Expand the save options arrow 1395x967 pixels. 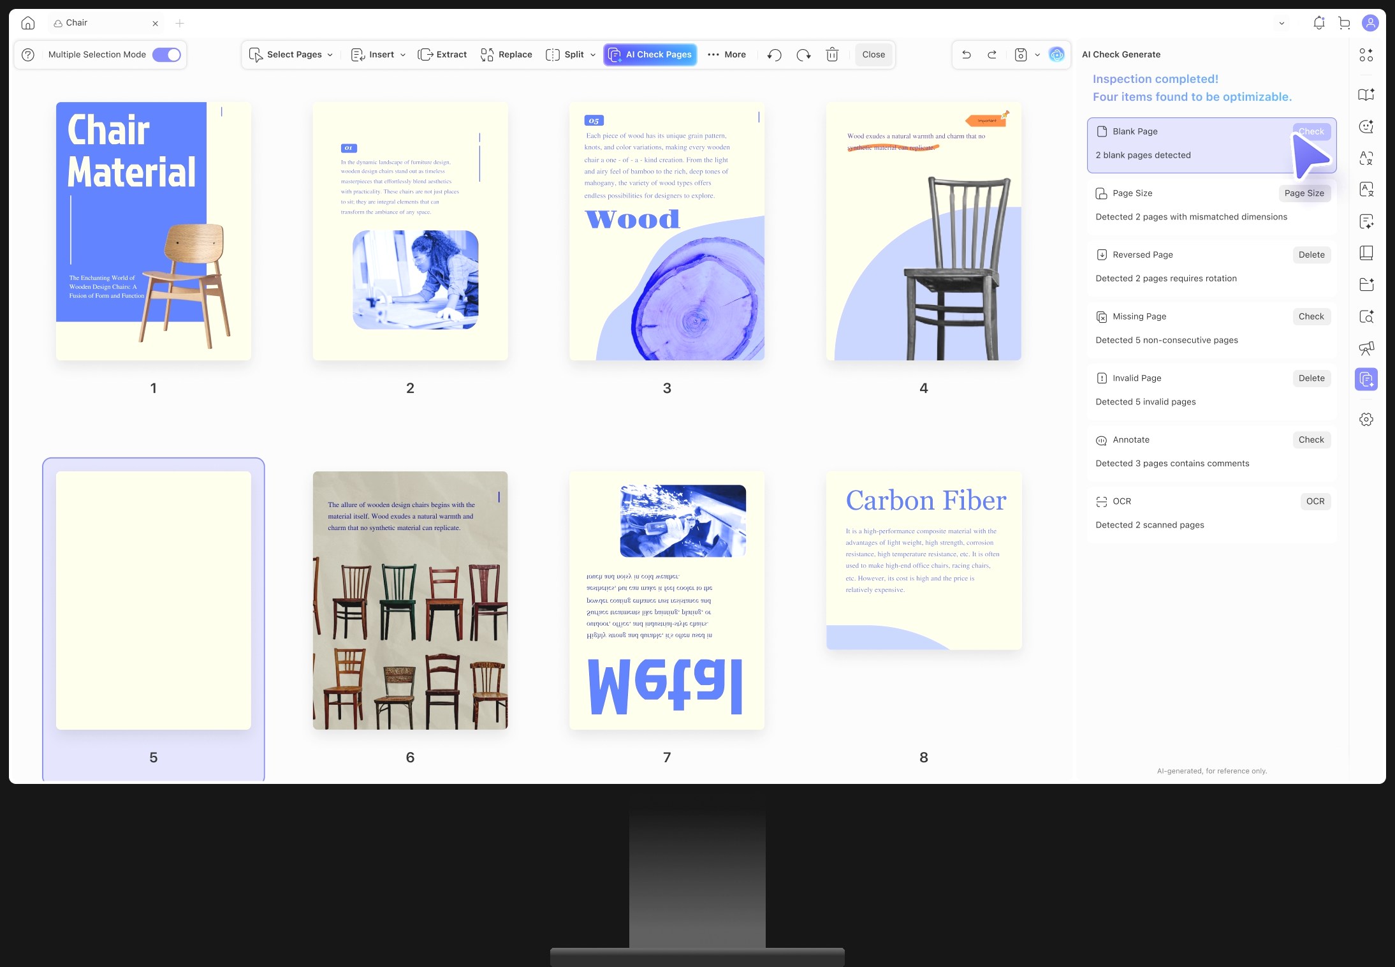pos(1037,55)
